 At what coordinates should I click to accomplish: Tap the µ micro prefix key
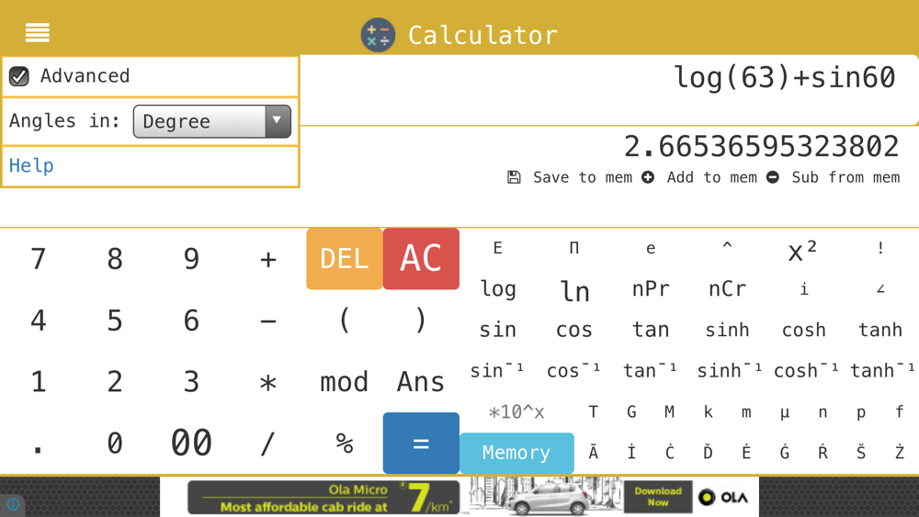(785, 411)
